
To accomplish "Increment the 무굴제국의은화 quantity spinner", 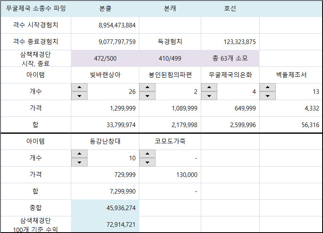I will pyautogui.click(x=209, y=88).
